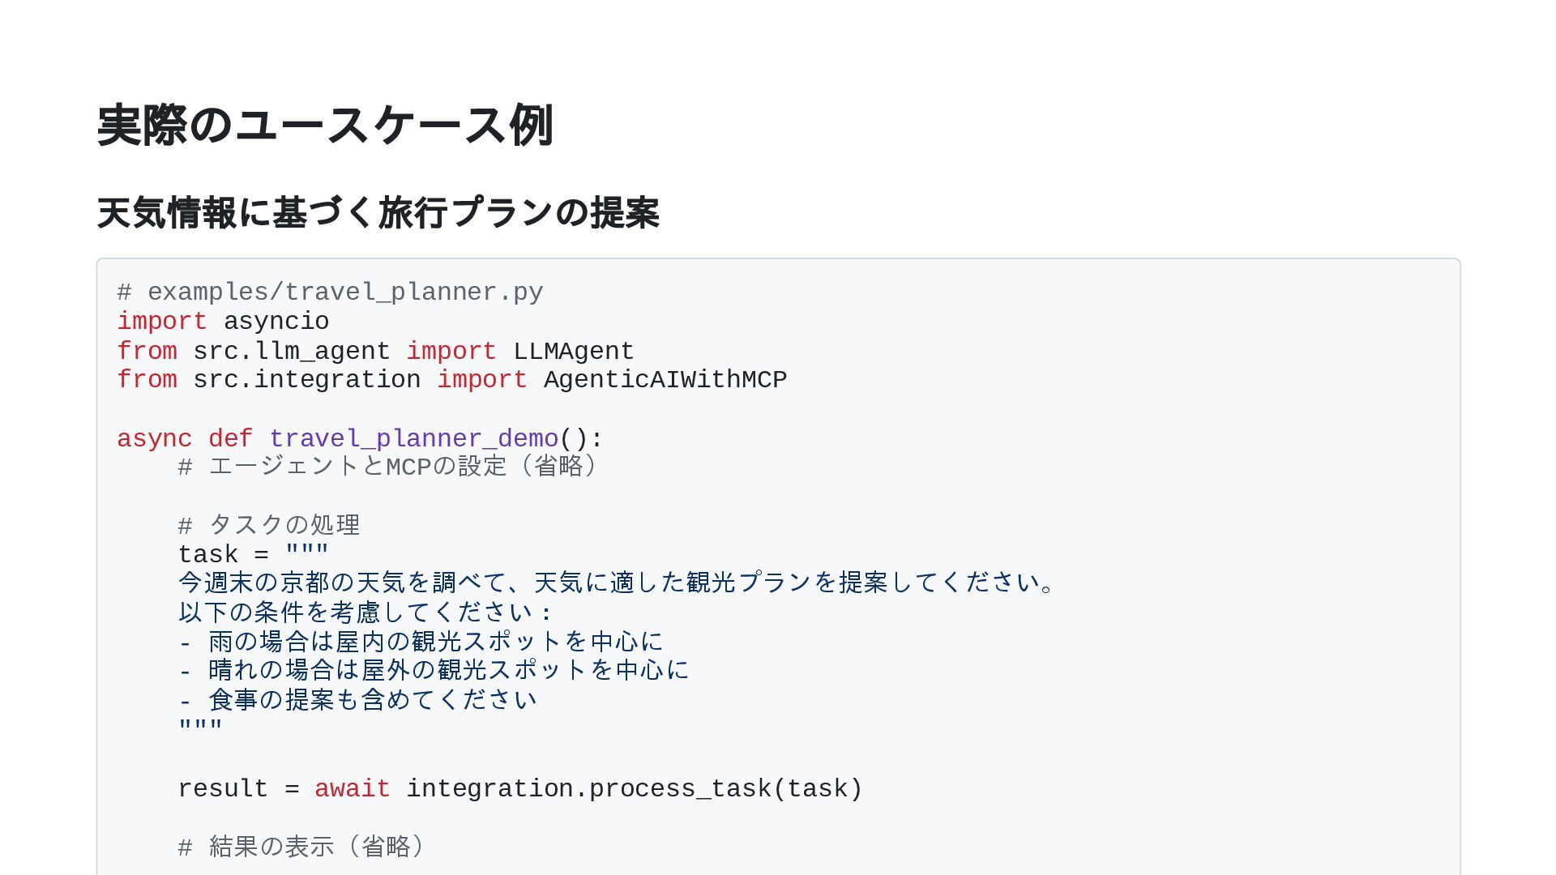Image resolution: width=1556 pixels, height=875 pixels.
Task: Click the line starting with 今週末の京都
Action: tap(616, 583)
